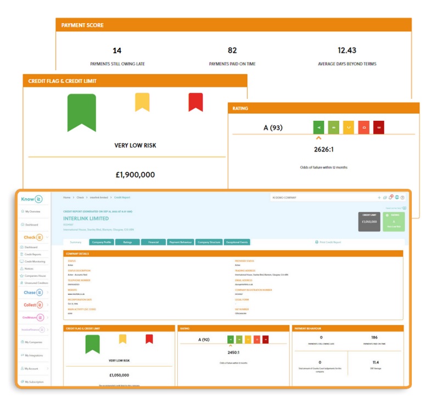Click the 11.4 DBT average value
Image resolution: width=431 pixels, height=415 pixels.
pyautogui.click(x=376, y=362)
